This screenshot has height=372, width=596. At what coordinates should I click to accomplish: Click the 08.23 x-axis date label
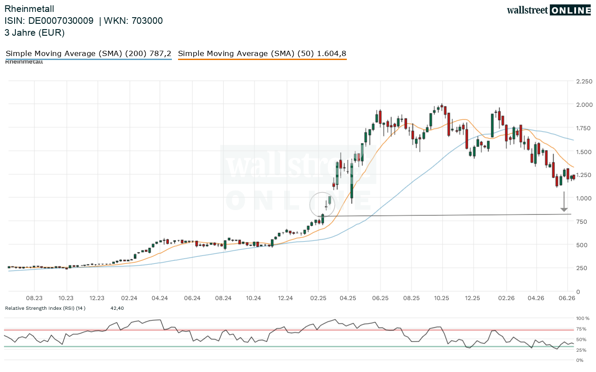(x=34, y=298)
